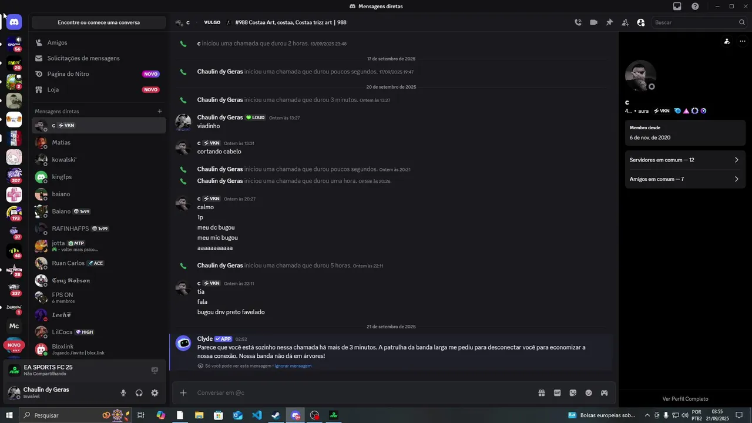The height and width of the screenshot is (423, 752).
Task: Start a voice call with c
Action: pyautogui.click(x=578, y=22)
